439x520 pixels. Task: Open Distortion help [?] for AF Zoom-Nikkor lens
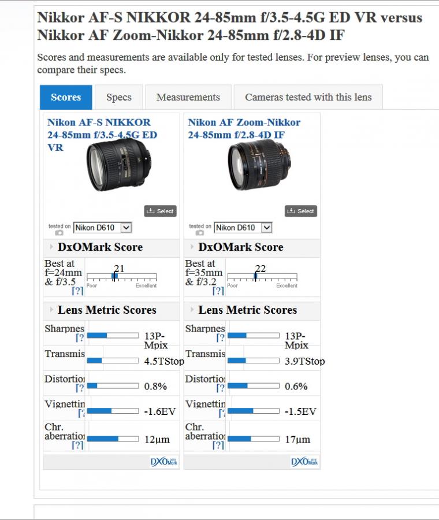click(221, 388)
